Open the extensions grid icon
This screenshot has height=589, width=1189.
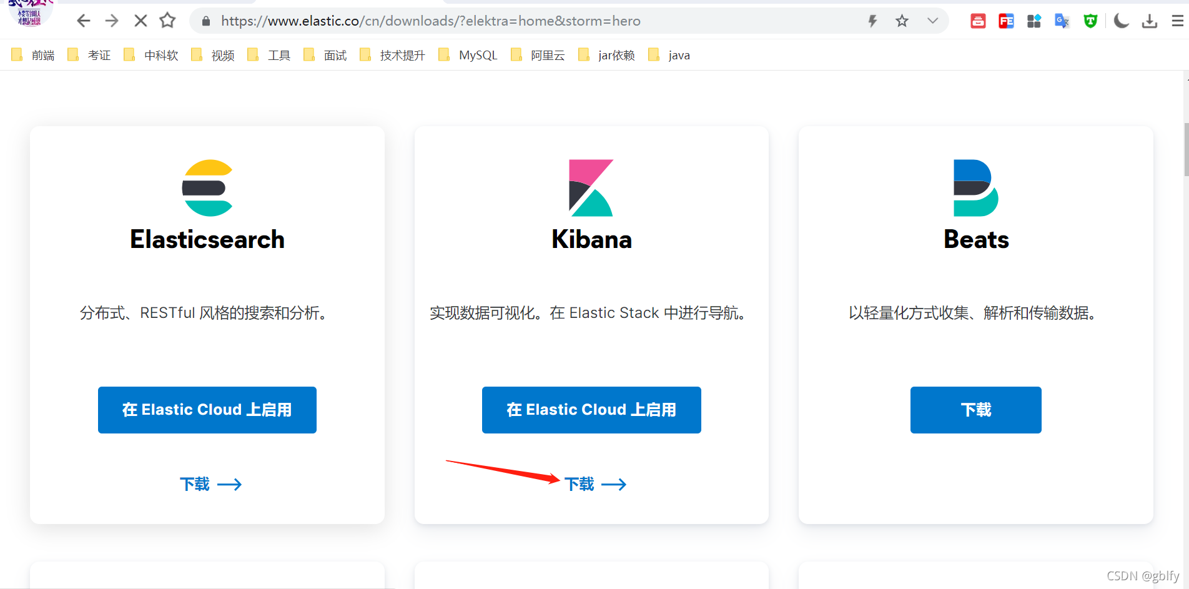[x=1034, y=21]
